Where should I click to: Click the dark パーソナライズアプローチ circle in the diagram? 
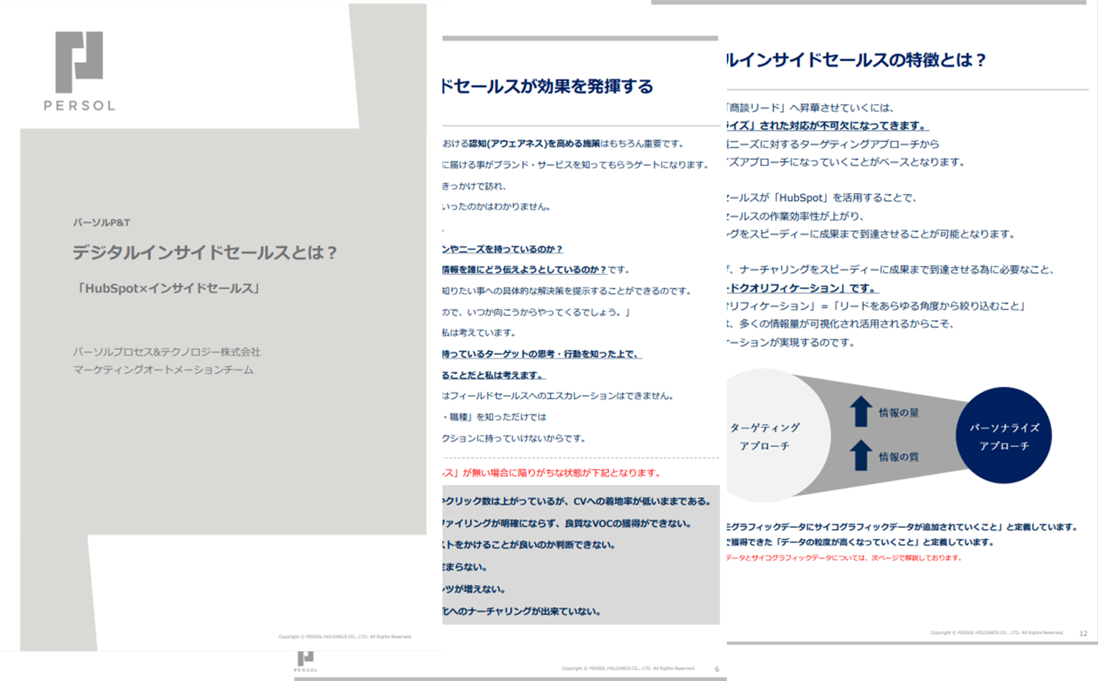click(x=1004, y=435)
